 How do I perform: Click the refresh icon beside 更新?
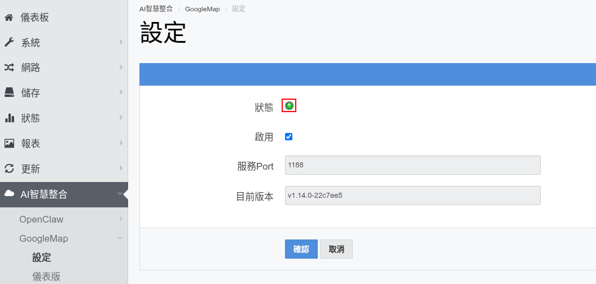(x=8, y=168)
